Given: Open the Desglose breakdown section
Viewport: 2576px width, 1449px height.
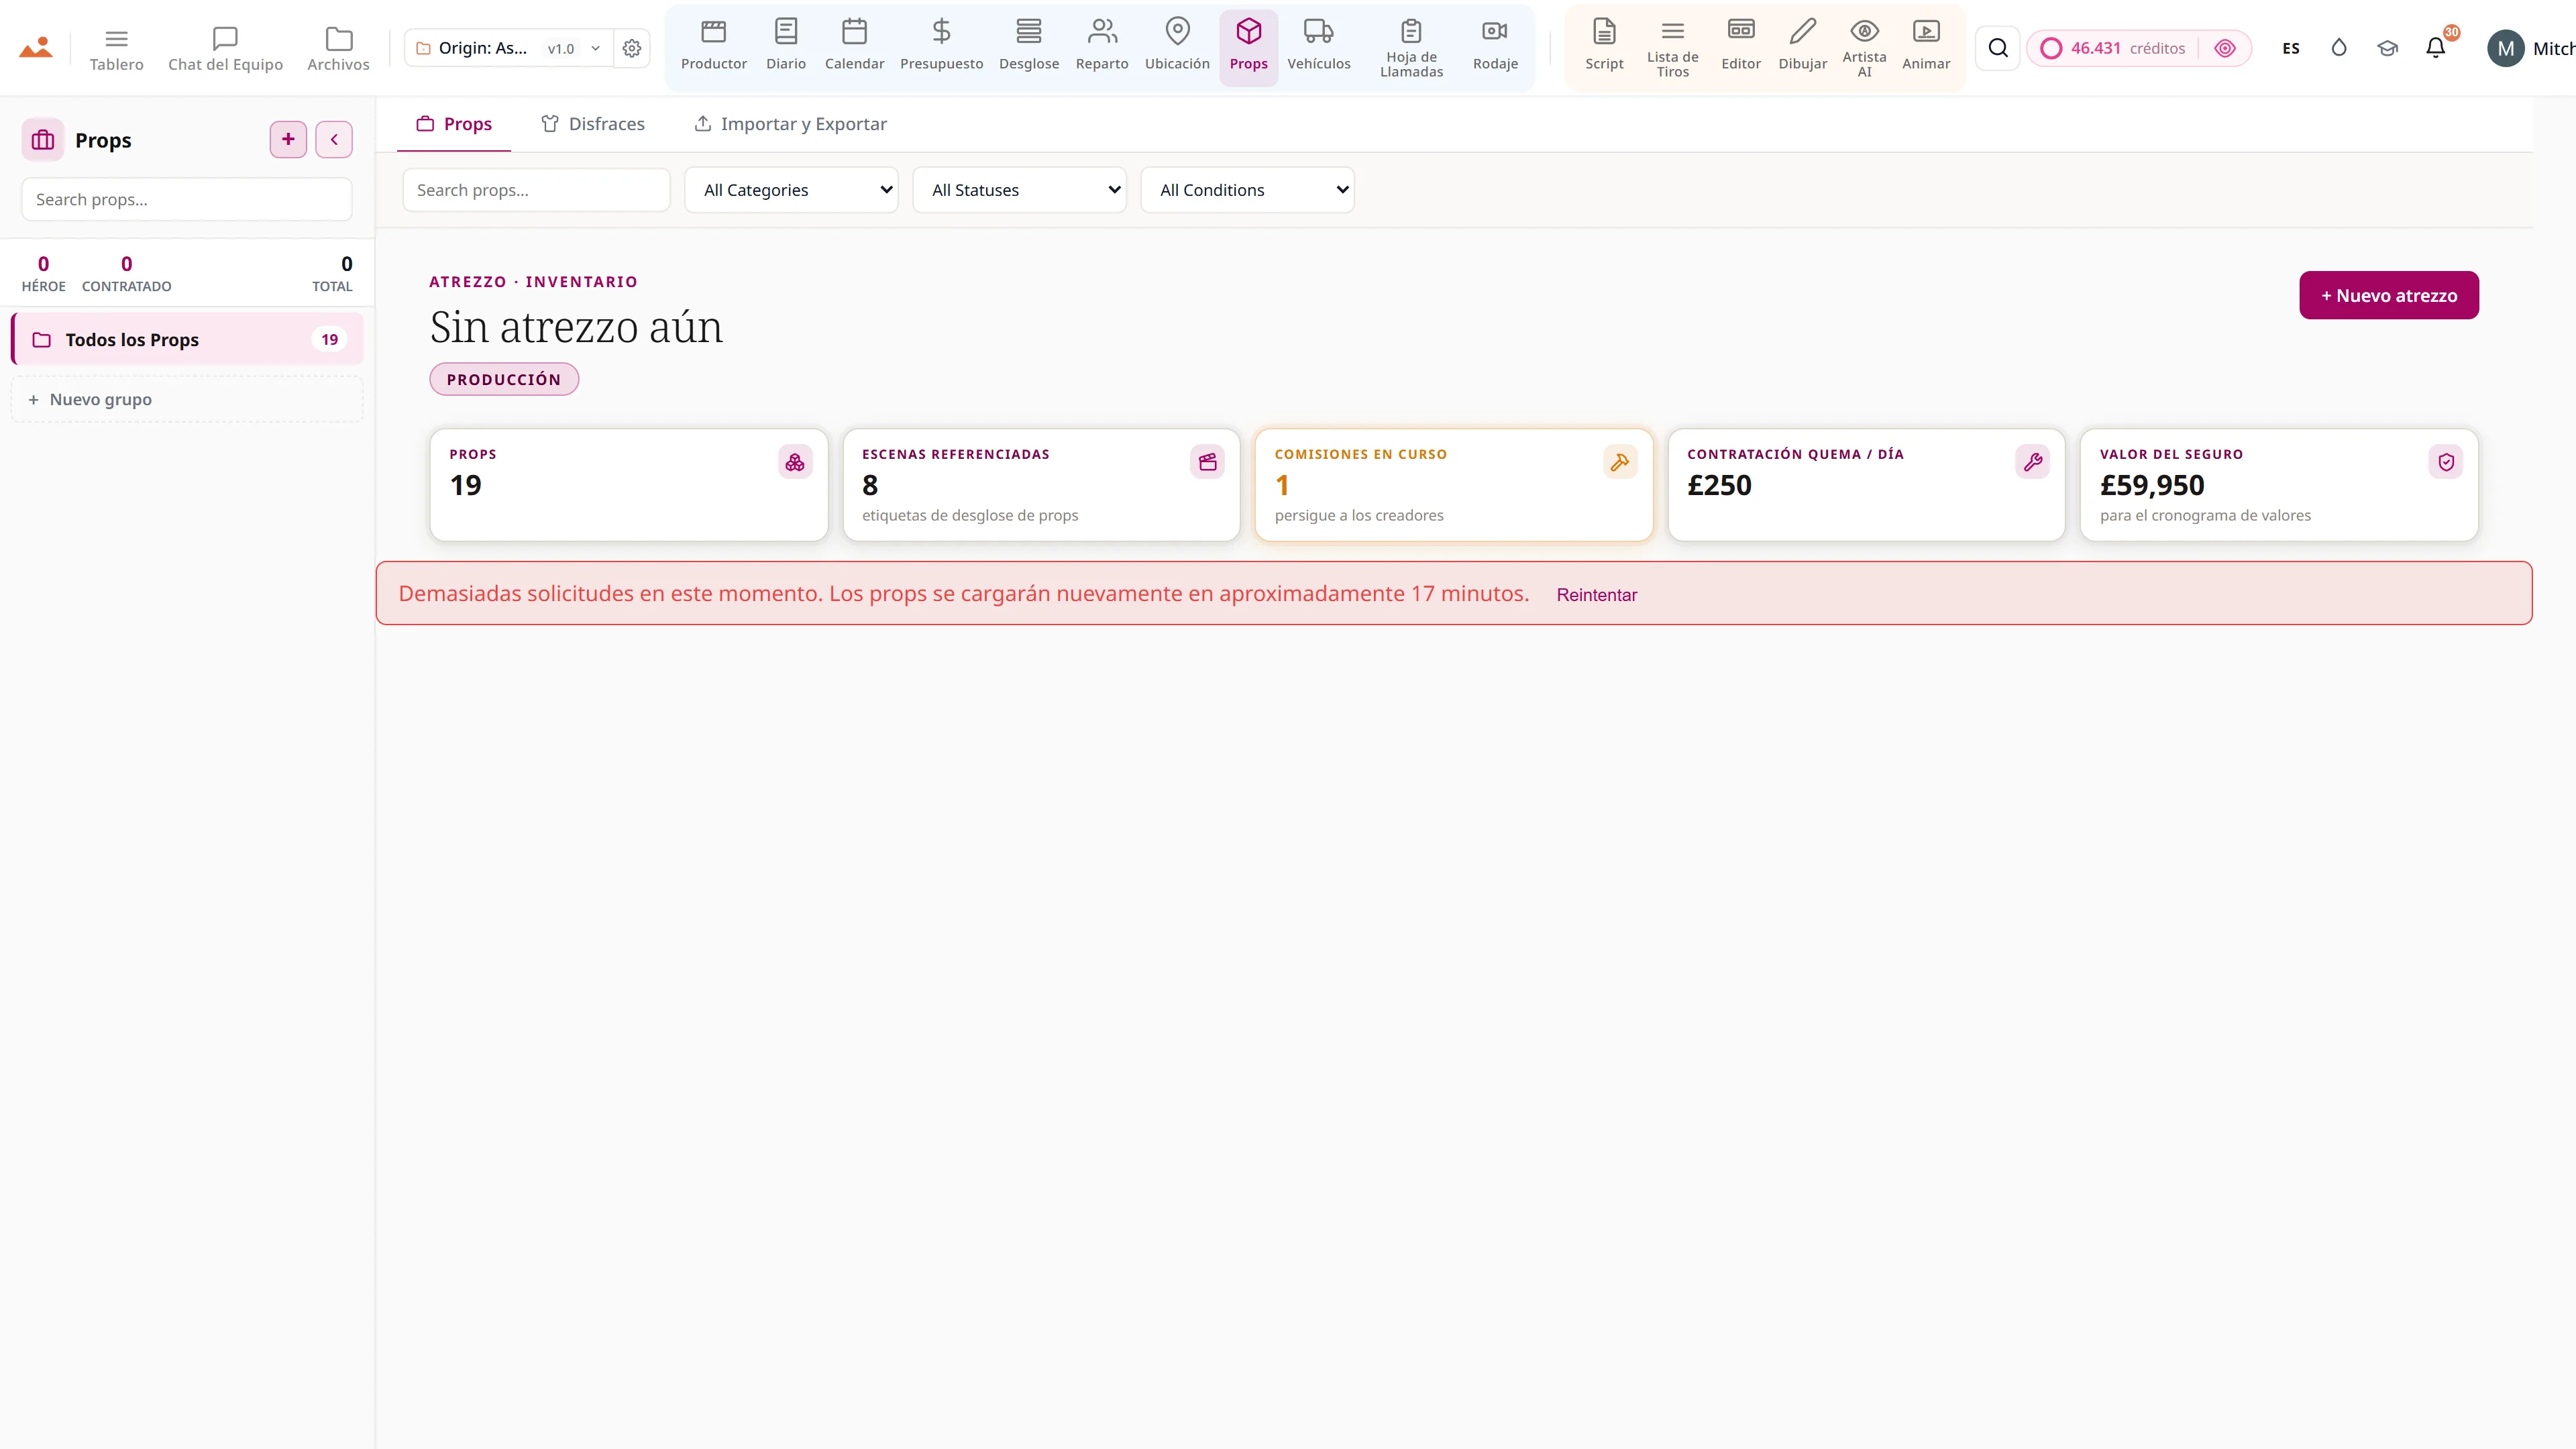Looking at the screenshot, I should tap(1028, 47).
